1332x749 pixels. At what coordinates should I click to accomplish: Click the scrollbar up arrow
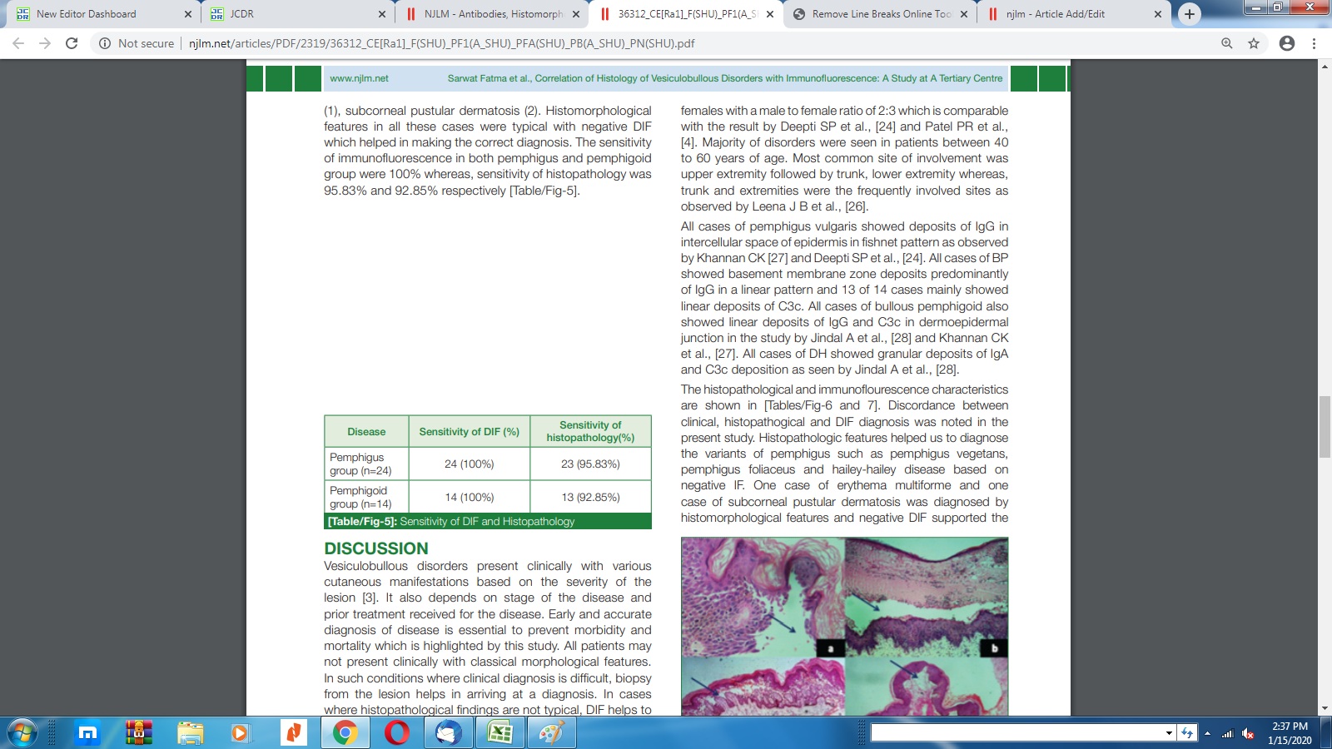[x=1325, y=67]
